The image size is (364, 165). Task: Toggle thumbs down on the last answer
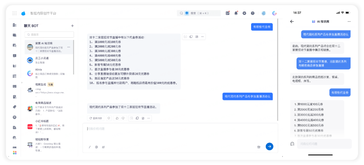click(123, 118)
